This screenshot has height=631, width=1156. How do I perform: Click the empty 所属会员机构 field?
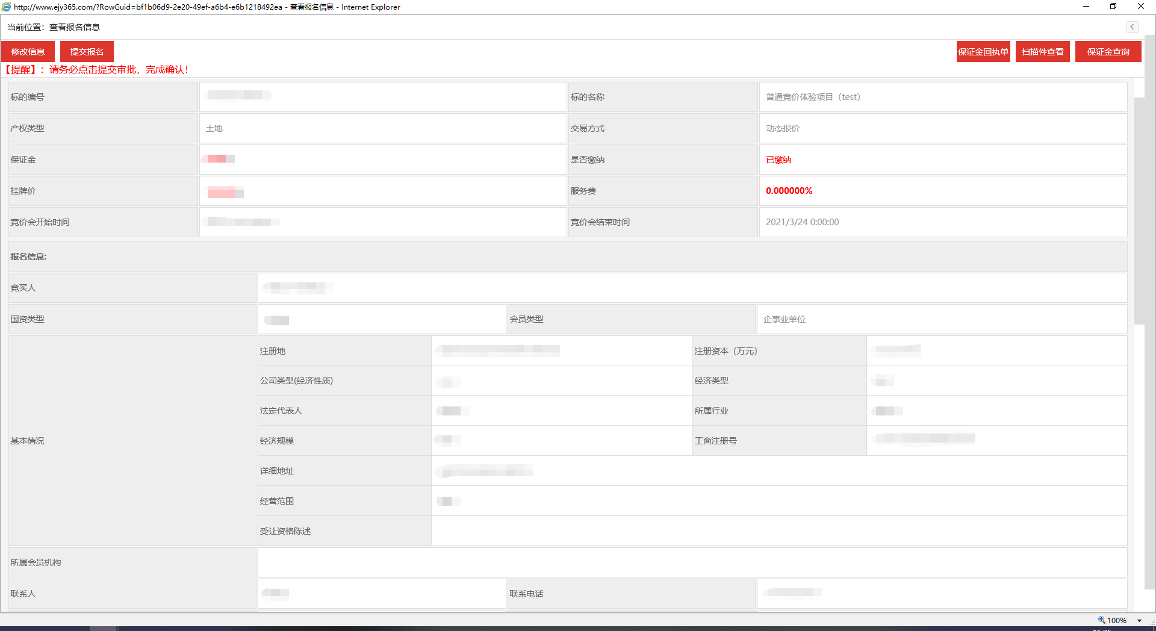pyautogui.click(x=692, y=562)
